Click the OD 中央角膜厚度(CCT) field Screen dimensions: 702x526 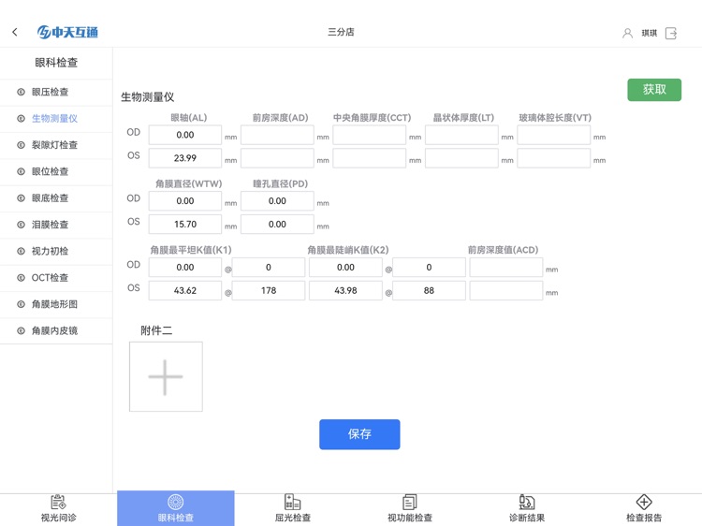pyautogui.click(x=370, y=135)
